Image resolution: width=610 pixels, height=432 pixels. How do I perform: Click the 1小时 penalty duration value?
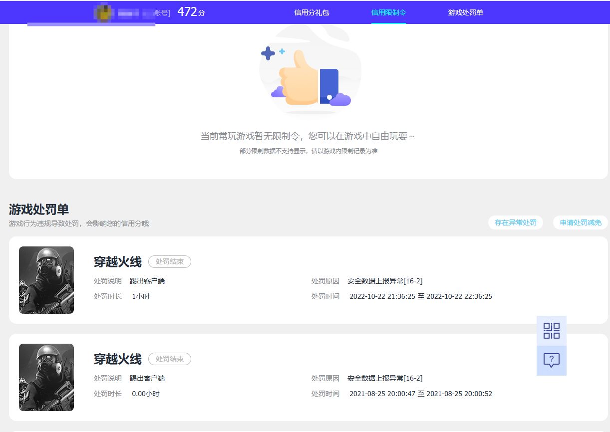(x=141, y=296)
